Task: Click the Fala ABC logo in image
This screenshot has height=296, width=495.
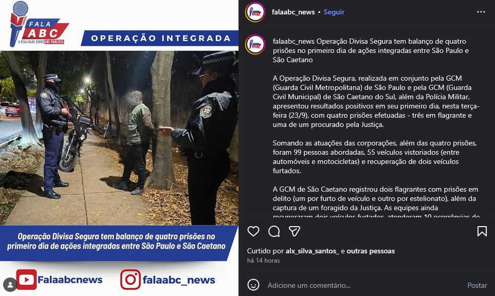Action: tap(39, 25)
